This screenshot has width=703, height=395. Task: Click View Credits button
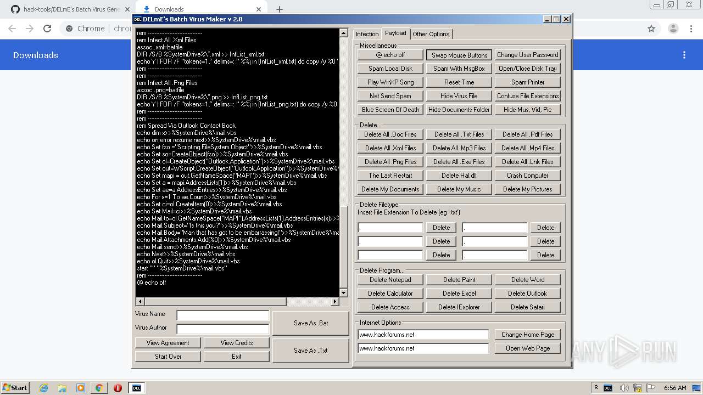tap(237, 343)
